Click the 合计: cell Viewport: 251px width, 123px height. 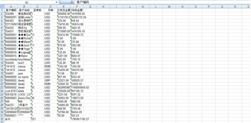(x=11, y=119)
